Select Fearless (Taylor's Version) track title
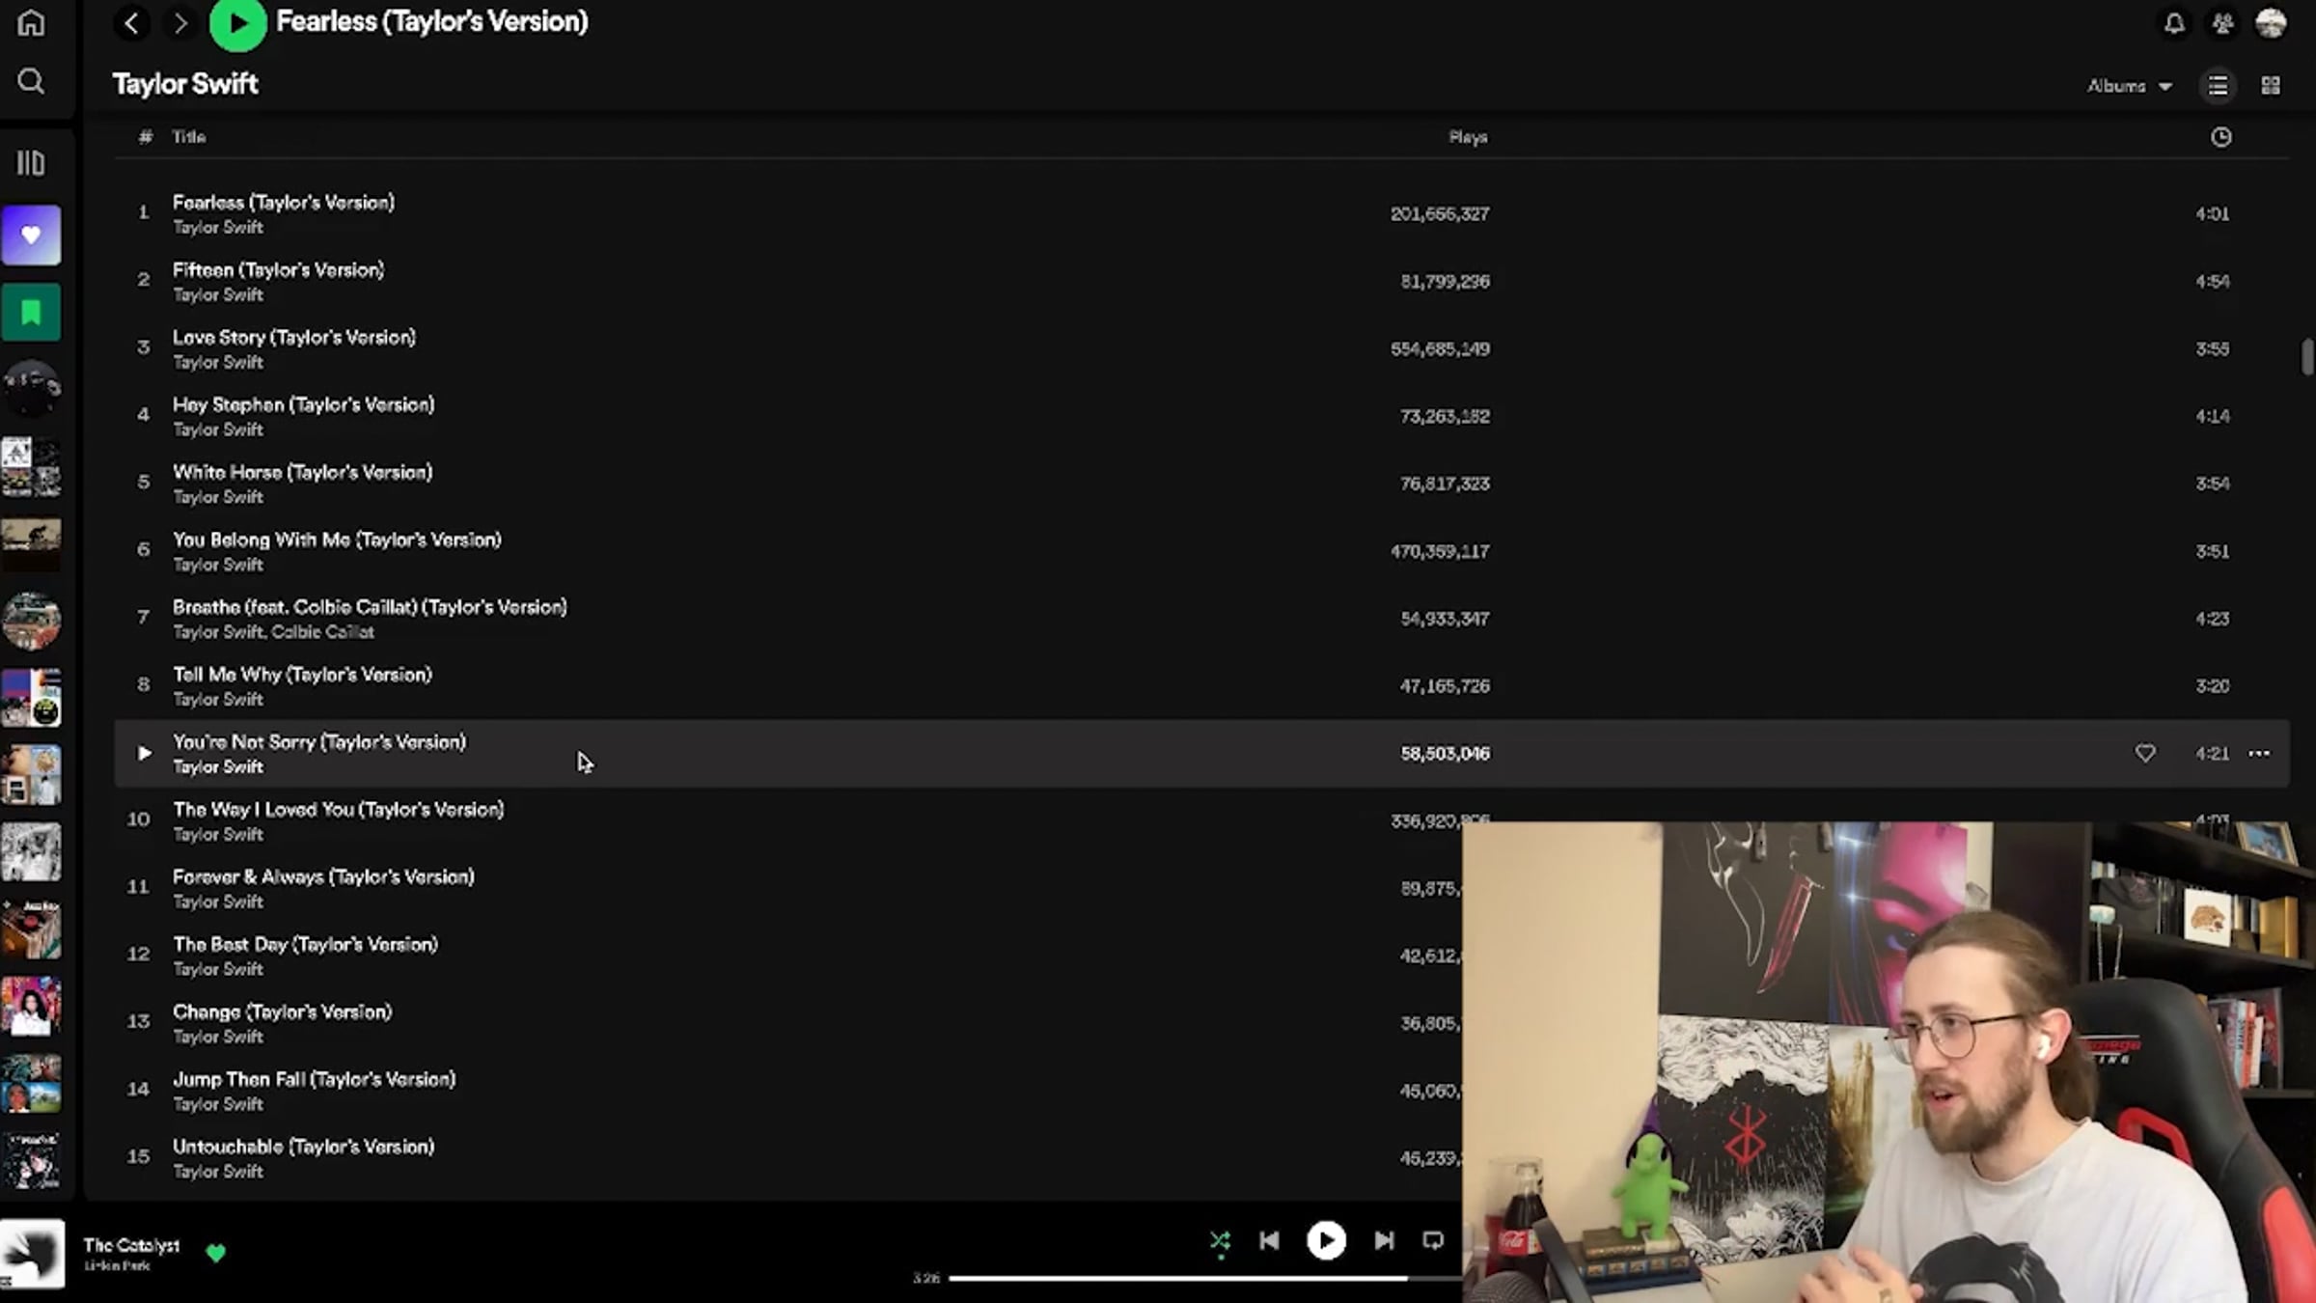Image resolution: width=2316 pixels, height=1303 pixels. click(x=284, y=203)
